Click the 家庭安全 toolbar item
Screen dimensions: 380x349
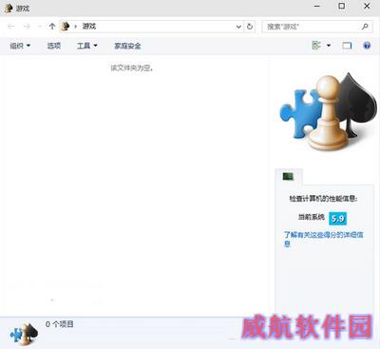point(127,46)
